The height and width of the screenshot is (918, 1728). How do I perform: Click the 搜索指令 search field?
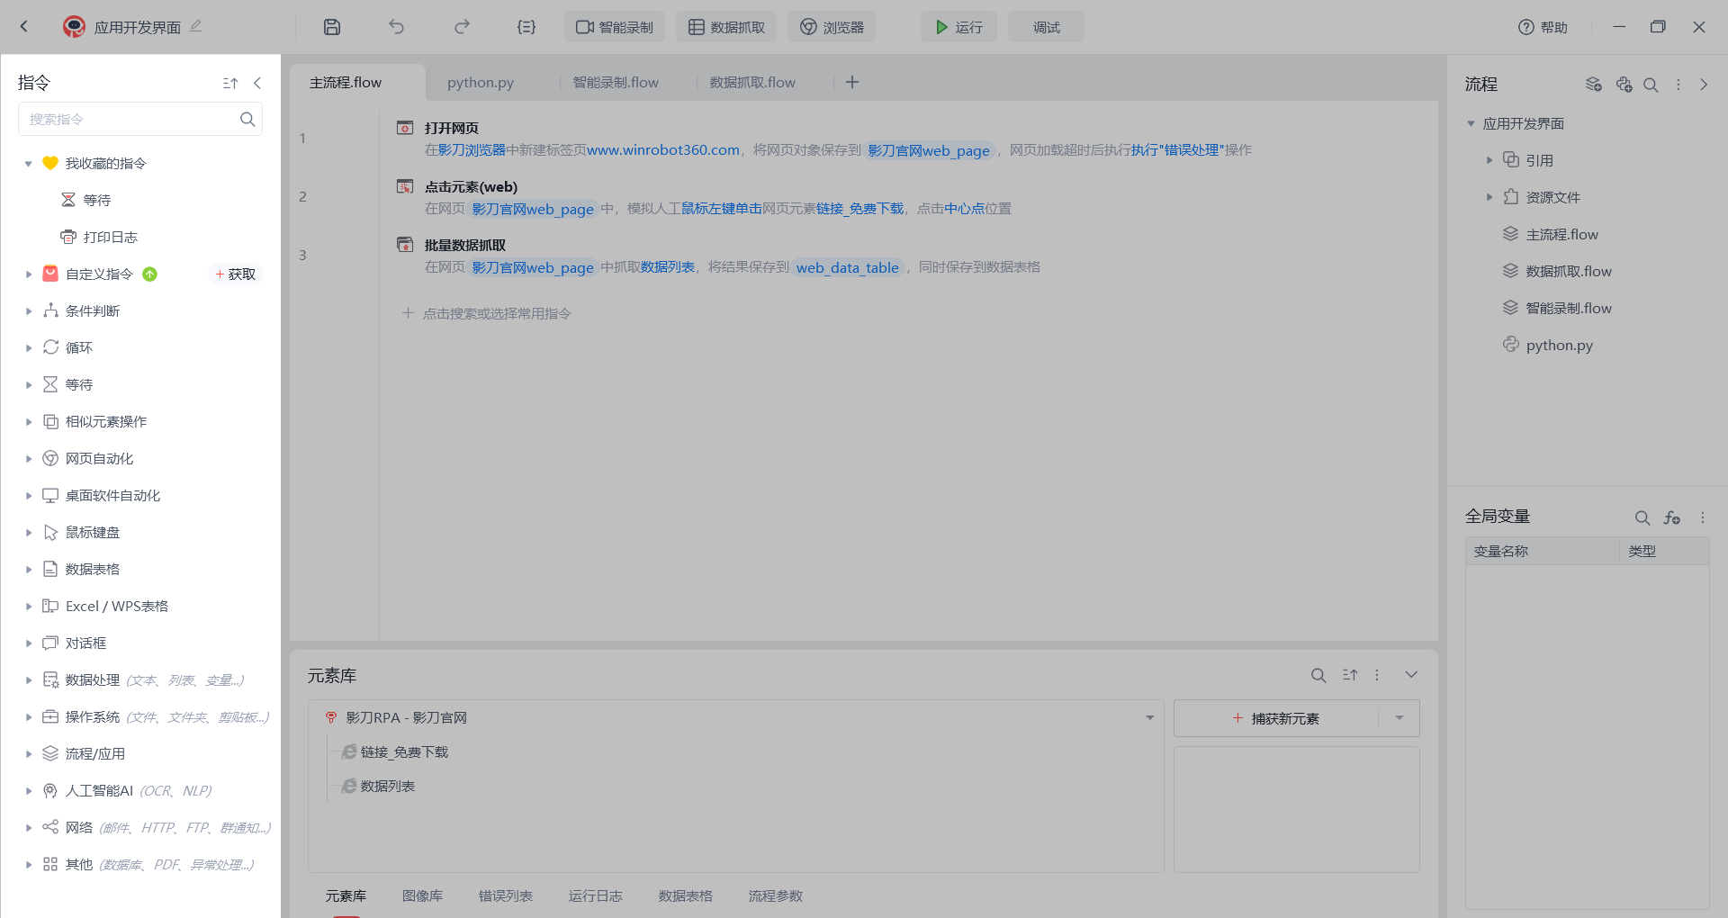pos(130,119)
